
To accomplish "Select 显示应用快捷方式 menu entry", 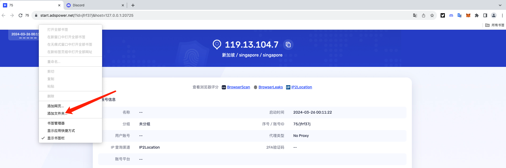I will (x=70, y=131).
